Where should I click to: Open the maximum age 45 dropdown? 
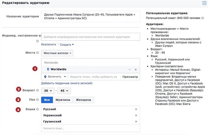(x=64, y=91)
